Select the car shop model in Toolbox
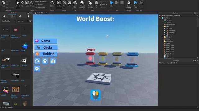Image resolution: width=199 pixels, height=111 pixels. [24, 60]
